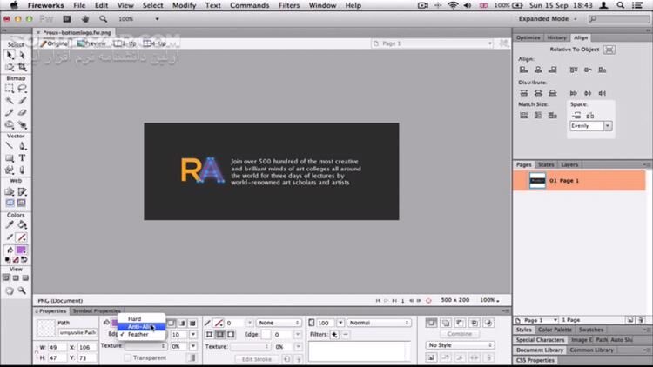Select the 01 Page 1 thumbnail
The image size is (653, 367).
click(x=539, y=180)
